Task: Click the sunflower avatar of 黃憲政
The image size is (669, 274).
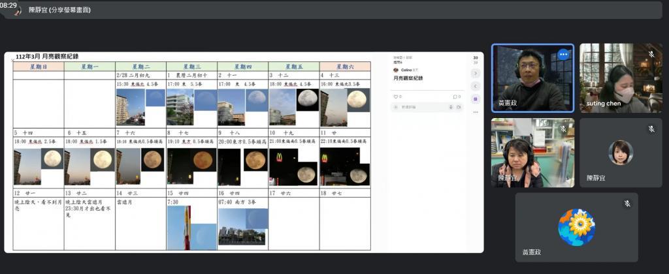Action: click(x=577, y=227)
